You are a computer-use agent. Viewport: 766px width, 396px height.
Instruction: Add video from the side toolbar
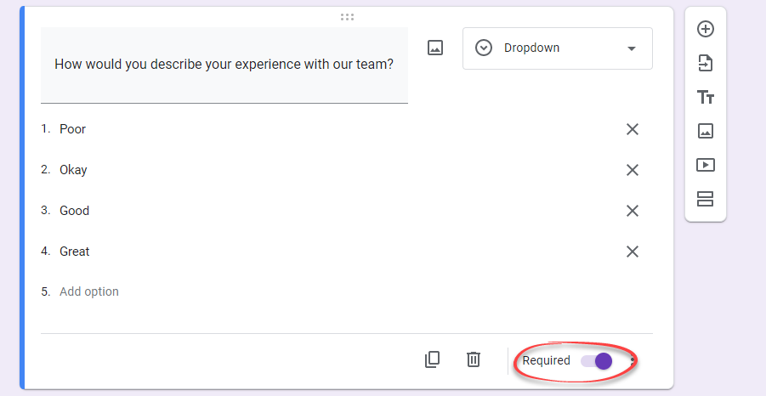point(706,165)
